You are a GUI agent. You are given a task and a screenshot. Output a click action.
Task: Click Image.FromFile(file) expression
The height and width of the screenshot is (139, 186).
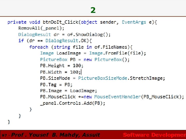116,53
